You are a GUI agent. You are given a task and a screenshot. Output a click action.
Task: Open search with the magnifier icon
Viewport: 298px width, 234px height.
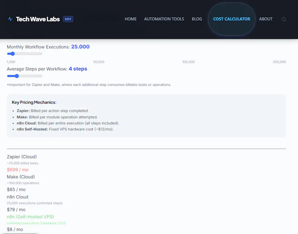coord(284,19)
